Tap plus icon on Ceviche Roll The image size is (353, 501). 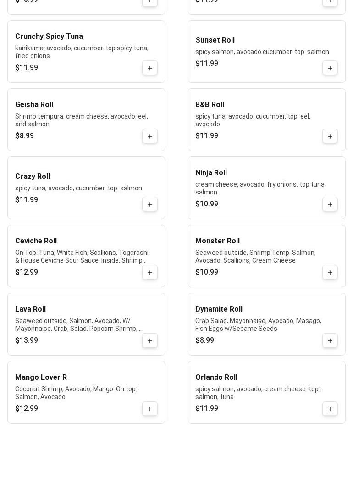click(150, 273)
